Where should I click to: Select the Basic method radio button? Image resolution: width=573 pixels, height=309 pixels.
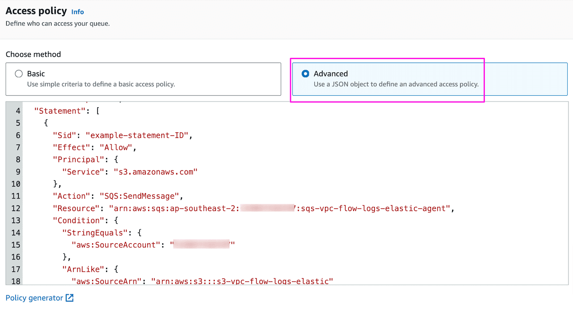[x=19, y=74]
